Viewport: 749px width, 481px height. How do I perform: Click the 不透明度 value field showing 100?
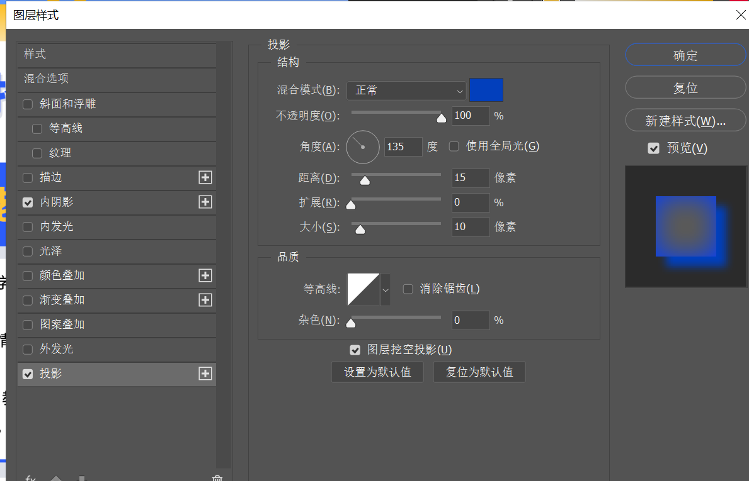coord(471,115)
